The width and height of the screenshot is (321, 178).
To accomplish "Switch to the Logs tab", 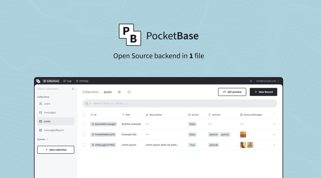I will 67,81.
